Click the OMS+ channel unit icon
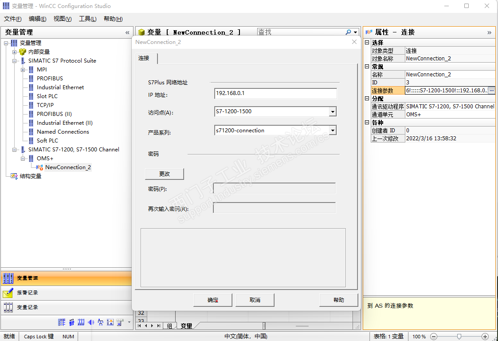 pos(31,159)
